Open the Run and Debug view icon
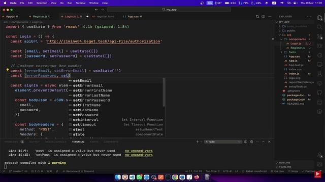Screen dimensions: 325x182 [319, 45]
